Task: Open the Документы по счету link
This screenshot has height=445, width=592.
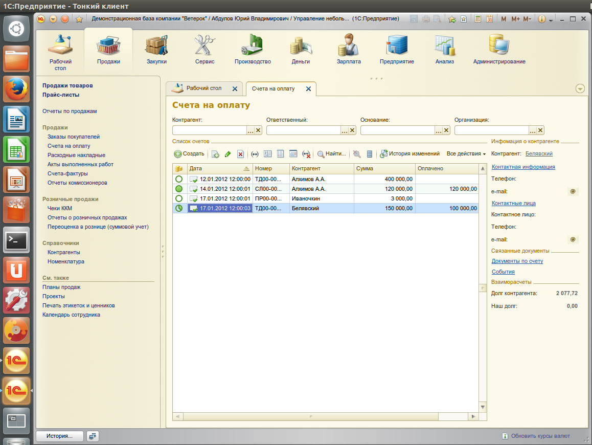Action: (517, 261)
